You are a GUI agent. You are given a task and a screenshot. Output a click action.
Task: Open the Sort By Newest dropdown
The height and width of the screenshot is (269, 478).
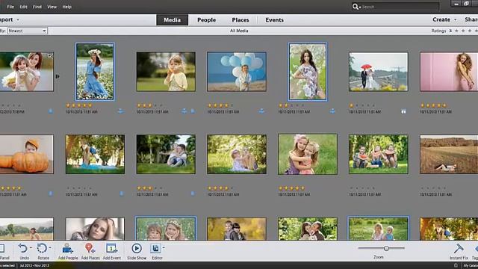point(28,31)
